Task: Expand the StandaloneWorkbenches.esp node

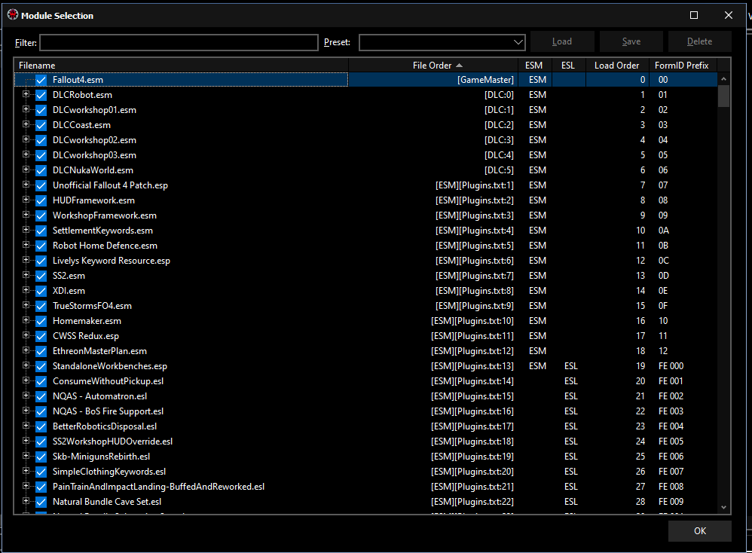Action: coord(26,365)
